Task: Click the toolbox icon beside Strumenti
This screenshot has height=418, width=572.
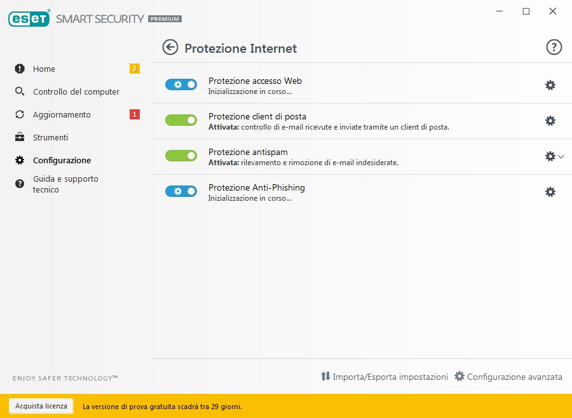Action: [20, 137]
